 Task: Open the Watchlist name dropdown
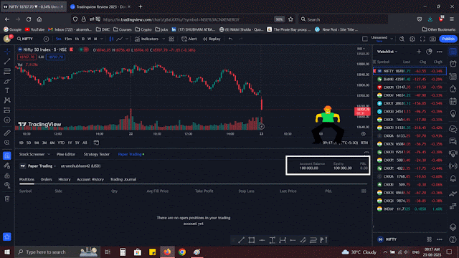pyautogui.click(x=387, y=52)
